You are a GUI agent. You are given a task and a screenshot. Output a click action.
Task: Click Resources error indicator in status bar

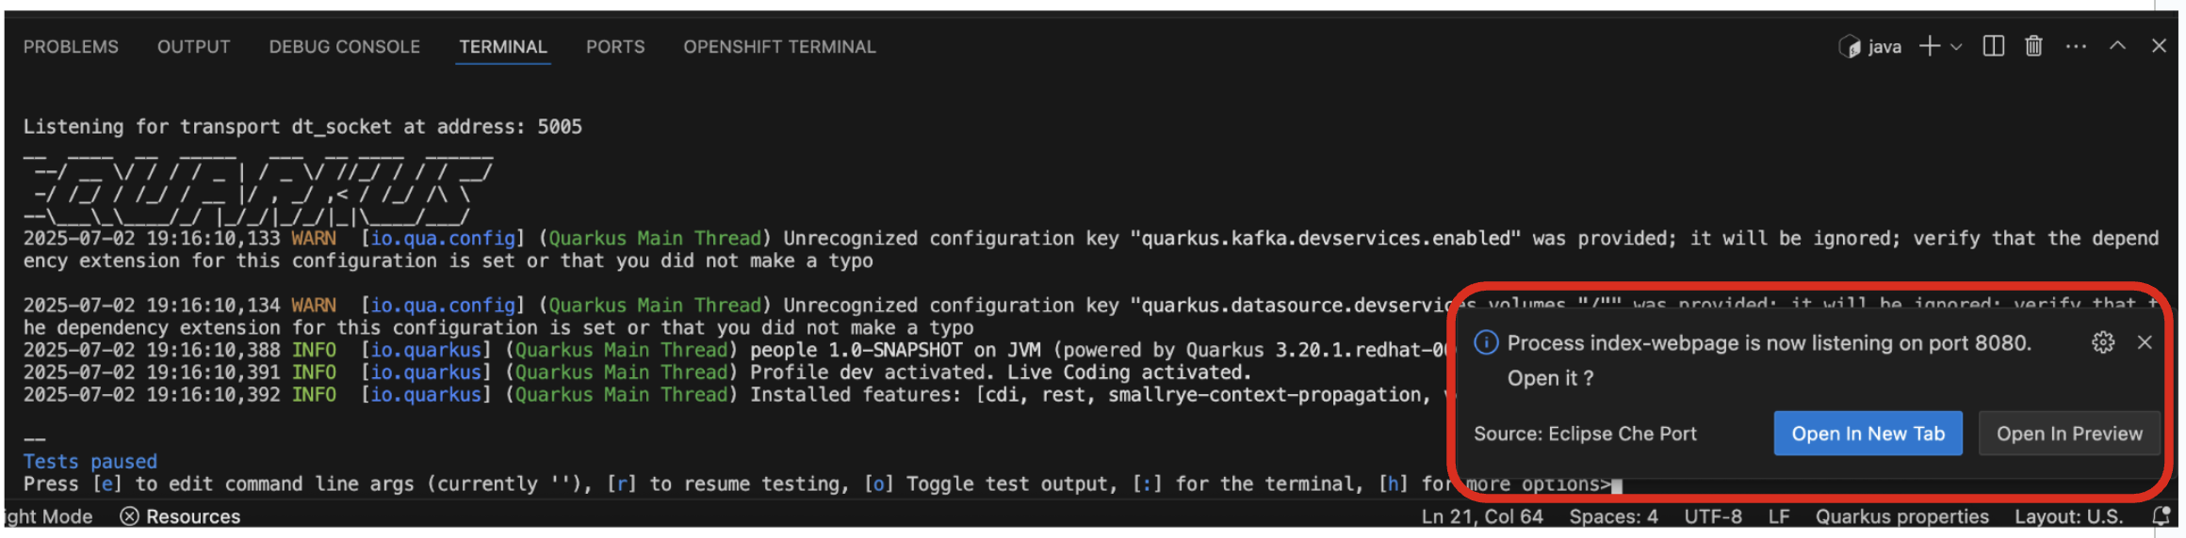click(x=181, y=516)
